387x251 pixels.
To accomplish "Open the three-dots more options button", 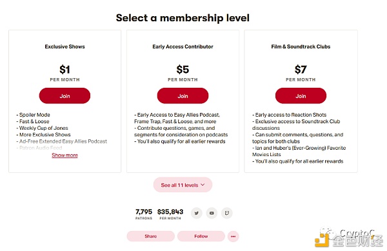I will 233,236.
